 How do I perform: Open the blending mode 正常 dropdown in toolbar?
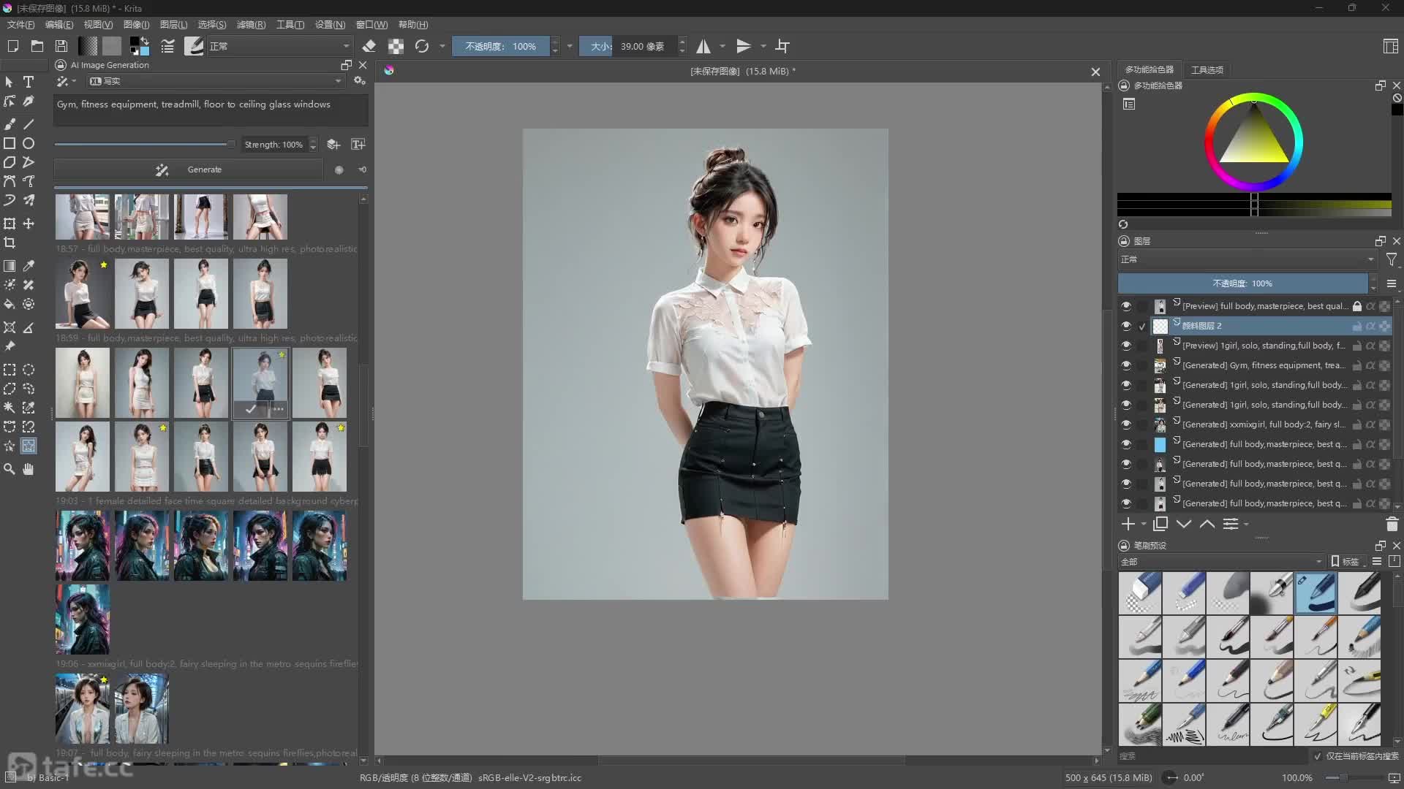pos(279,46)
